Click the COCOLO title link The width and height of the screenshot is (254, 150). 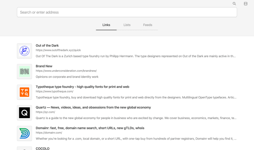42,148
